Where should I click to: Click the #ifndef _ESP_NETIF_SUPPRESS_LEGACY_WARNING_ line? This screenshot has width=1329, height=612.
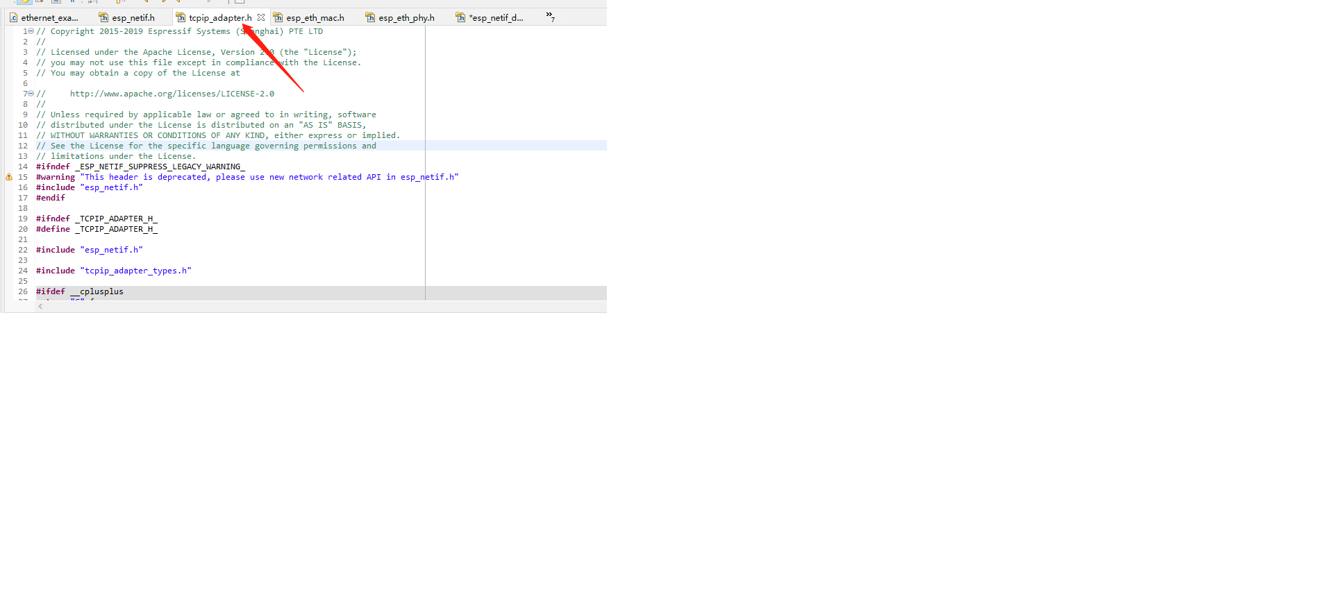coord(141,167)
